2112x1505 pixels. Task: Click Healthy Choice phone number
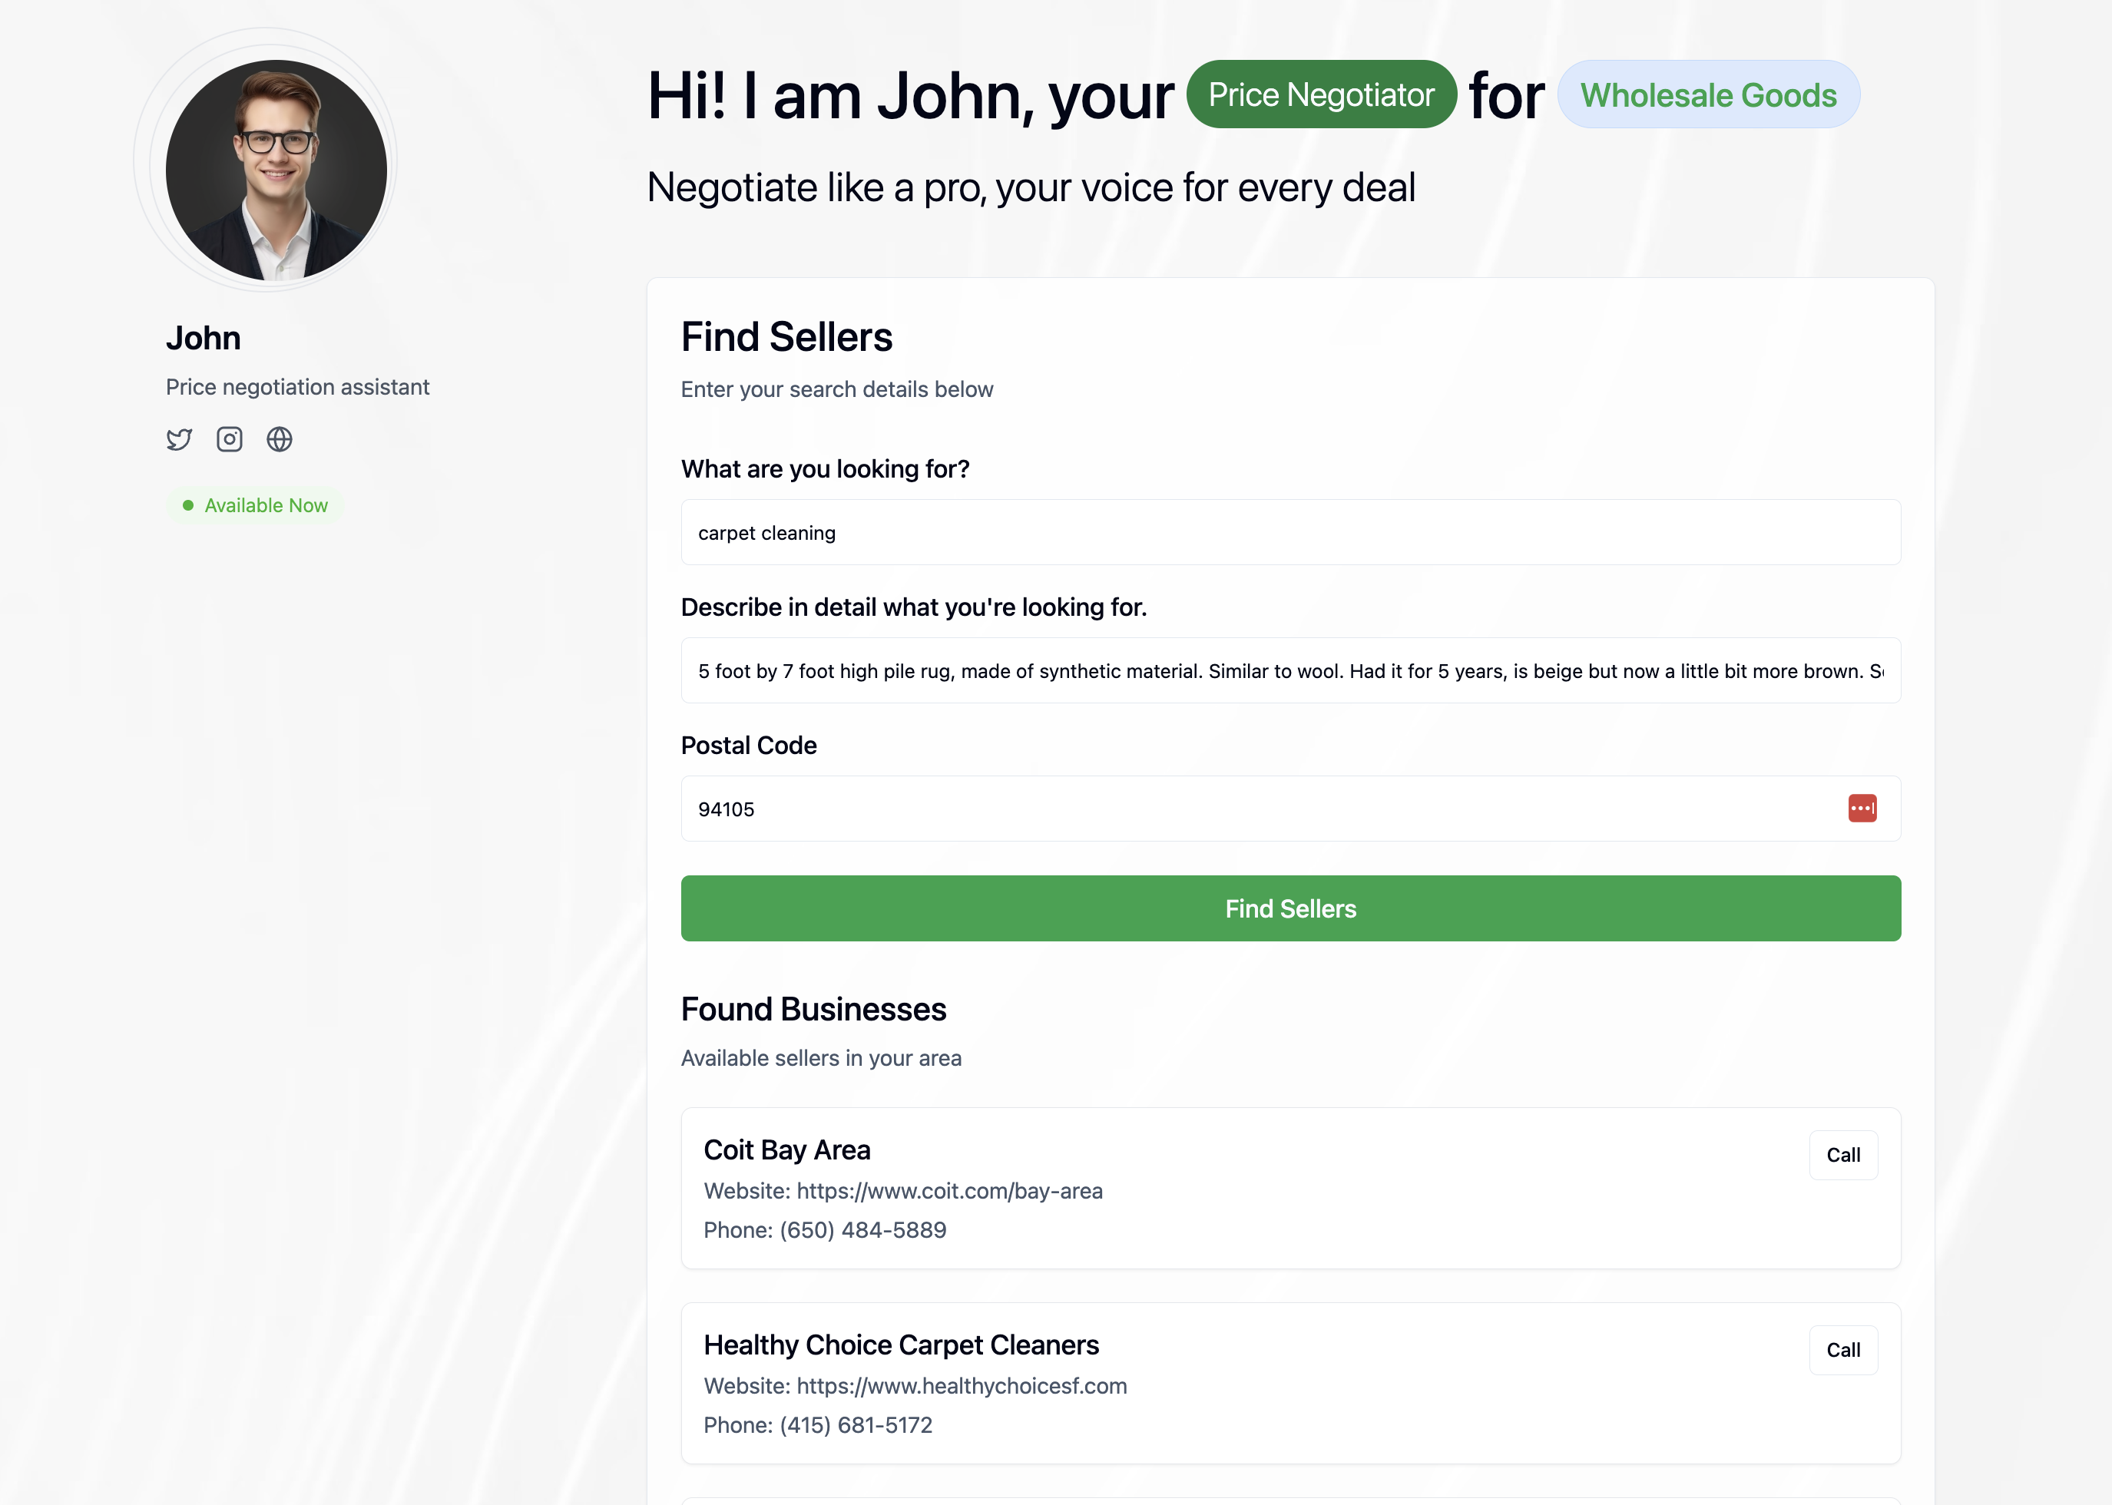856,1424
